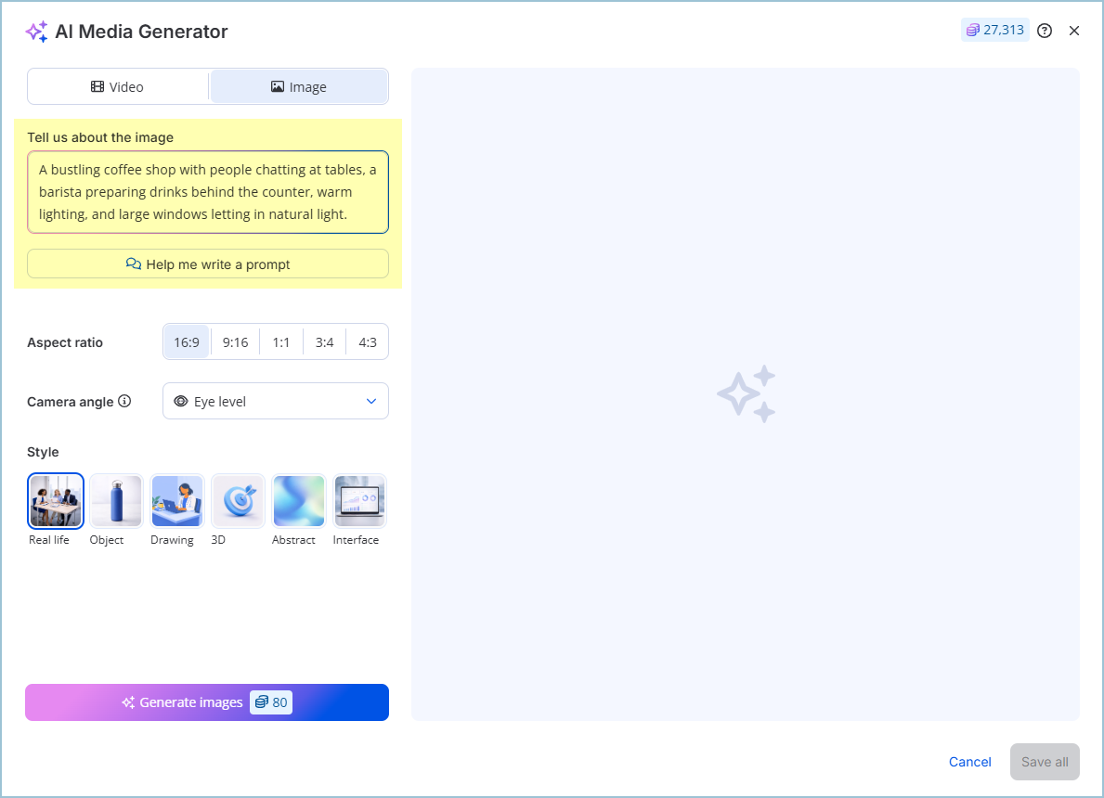
Task: Click the help question mark icon
Action: (1045, 31)
